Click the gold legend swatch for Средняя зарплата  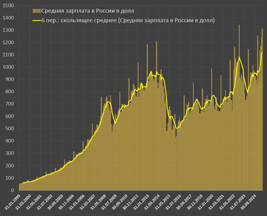(x=37, y=11)
